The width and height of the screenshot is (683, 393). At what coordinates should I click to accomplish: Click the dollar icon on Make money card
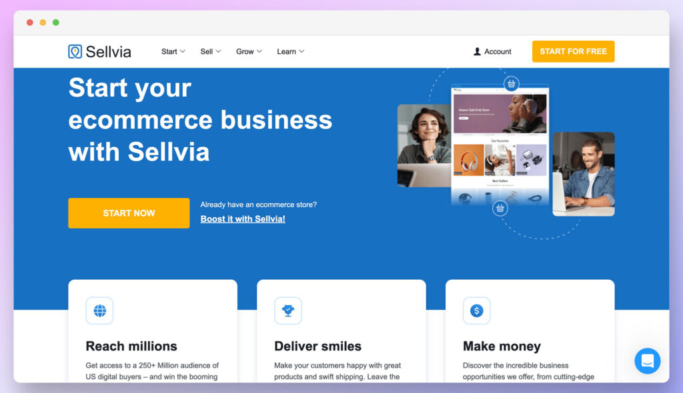(476, 311)
